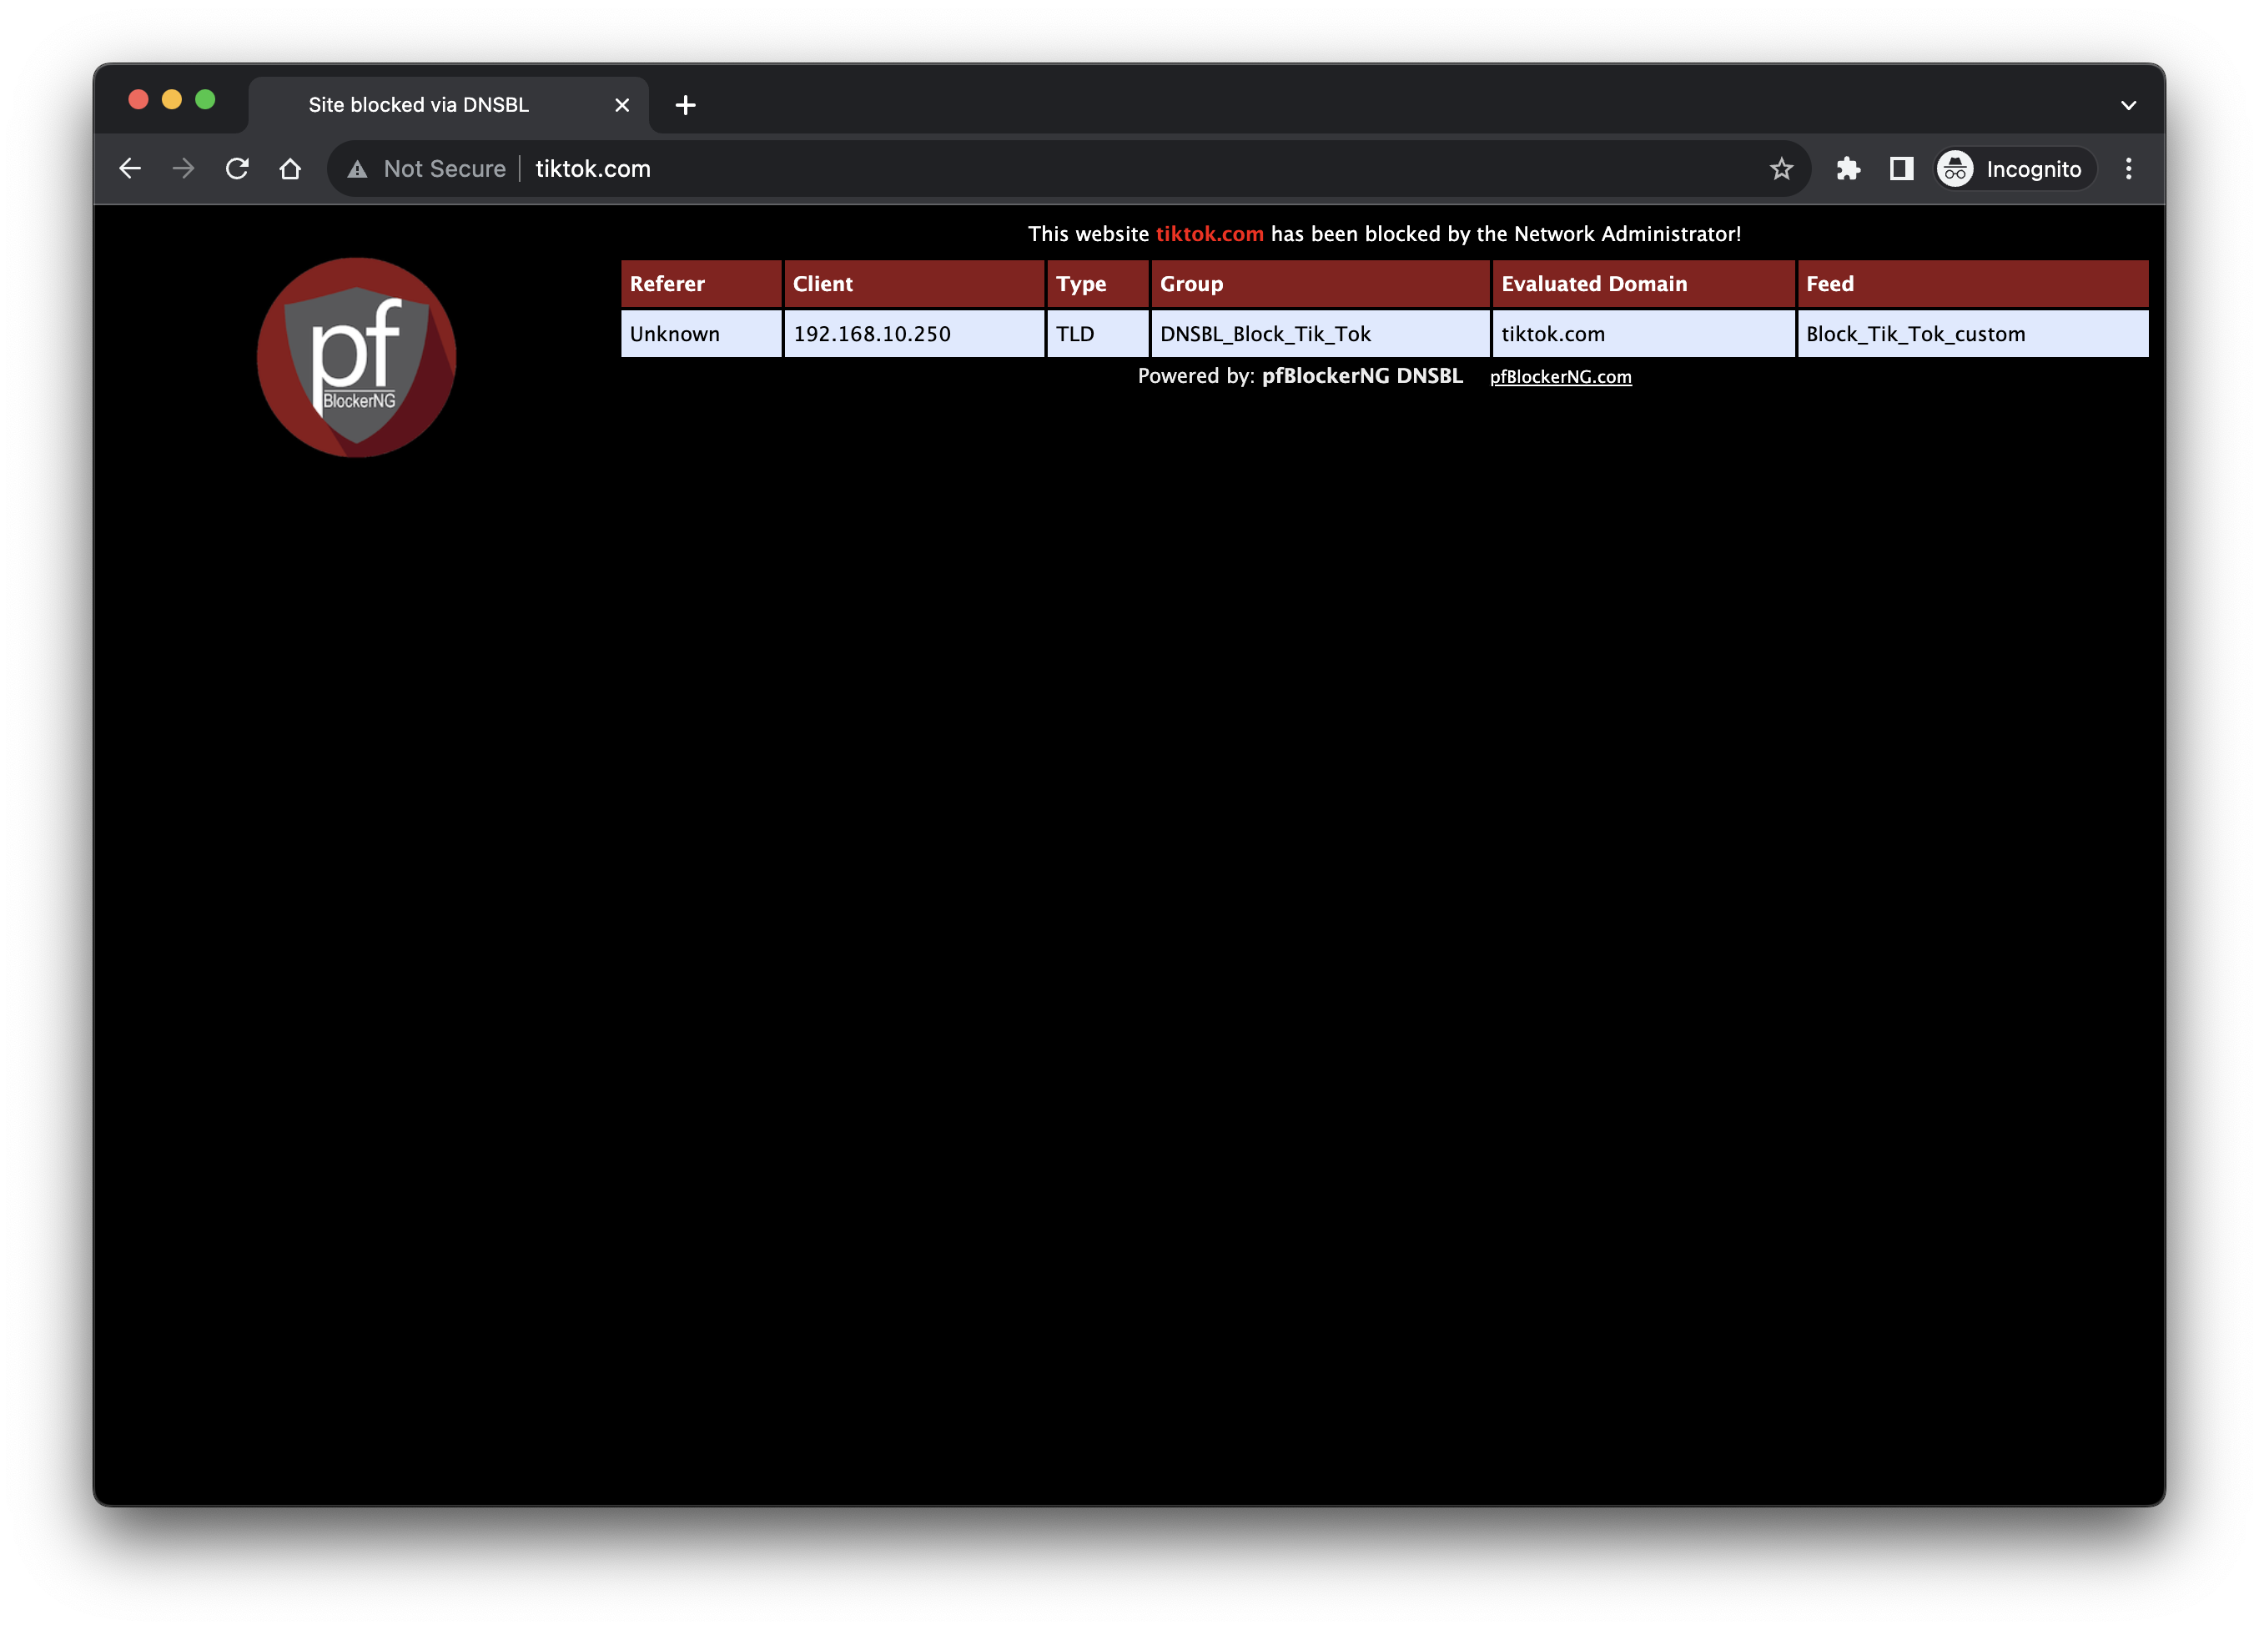Click the forward navigation arrow
The width and height of the screenshot is (2259, 1630).
click(x=184, y=169)
